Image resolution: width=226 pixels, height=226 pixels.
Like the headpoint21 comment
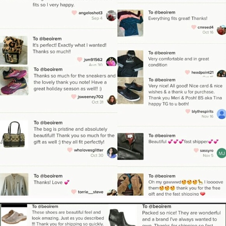[187, 72]
